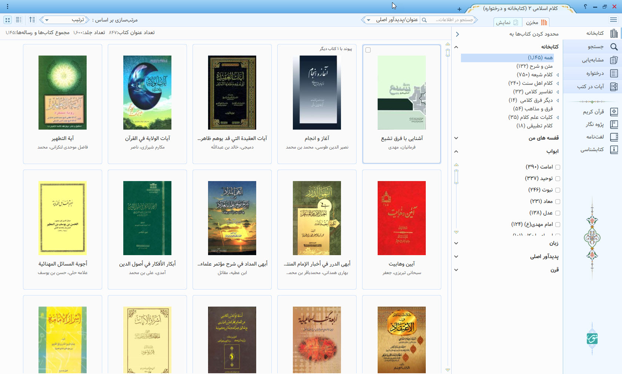Click the title أبکار الأفکار في أصول الدین
The height and width of the screenshot is (374, 622).
point(147,264)
